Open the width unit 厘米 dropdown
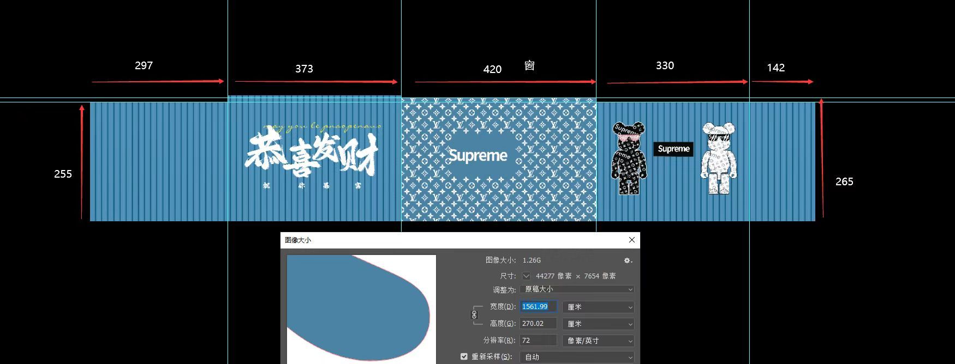The width and height of the screenshot is (955, 364). click(598, 307)
